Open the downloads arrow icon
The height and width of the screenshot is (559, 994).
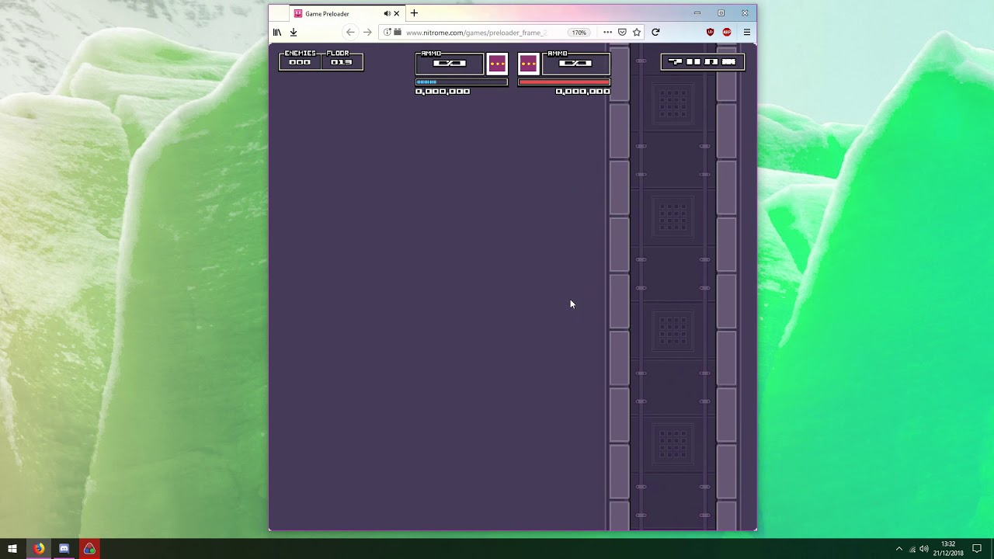tap(294, 32)
